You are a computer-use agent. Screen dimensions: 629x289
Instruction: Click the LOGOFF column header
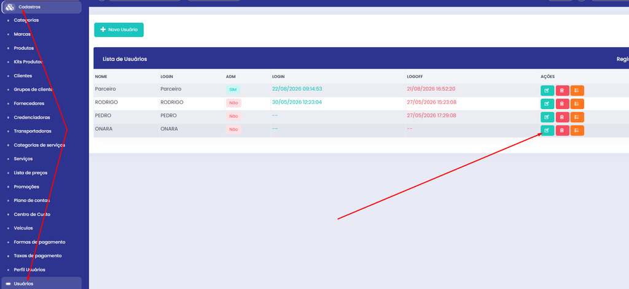[415, 77]
